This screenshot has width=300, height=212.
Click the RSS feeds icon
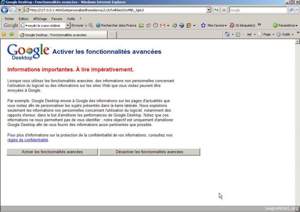(238, 35)
